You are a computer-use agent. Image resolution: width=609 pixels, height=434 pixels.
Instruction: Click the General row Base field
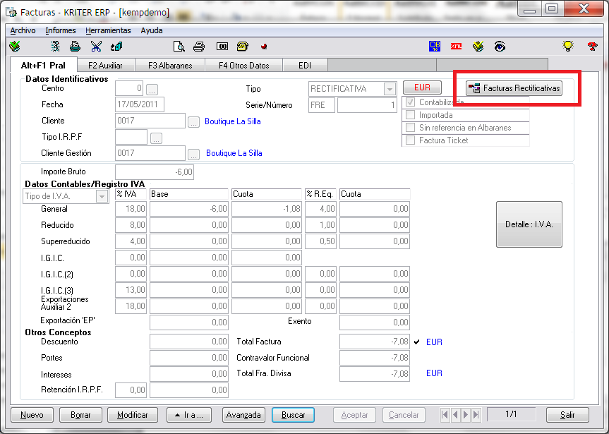coord(189,209)
